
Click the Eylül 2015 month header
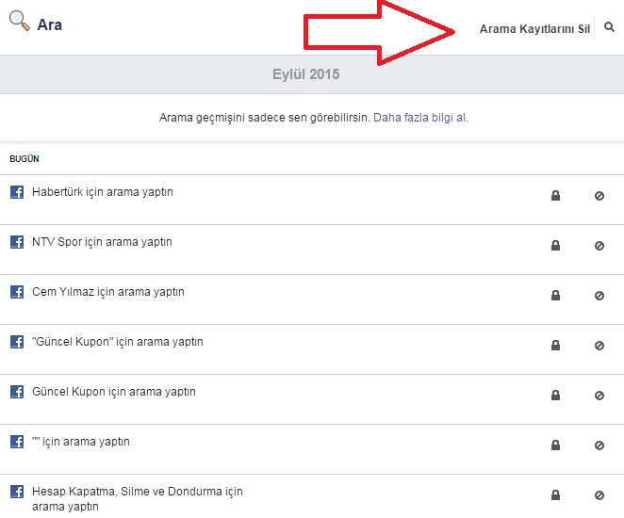coord(305,74)
